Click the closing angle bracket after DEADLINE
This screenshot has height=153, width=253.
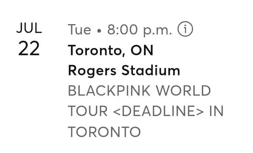(200, 111)
